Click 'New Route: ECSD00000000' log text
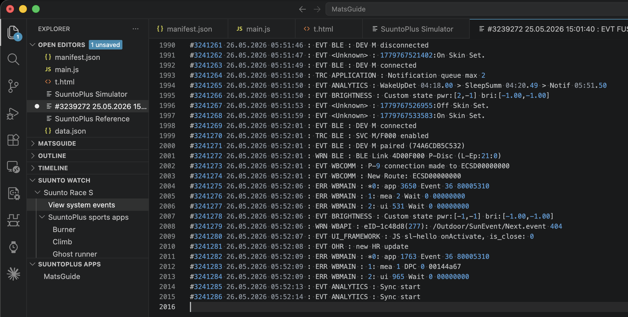 tap(414, 176)
